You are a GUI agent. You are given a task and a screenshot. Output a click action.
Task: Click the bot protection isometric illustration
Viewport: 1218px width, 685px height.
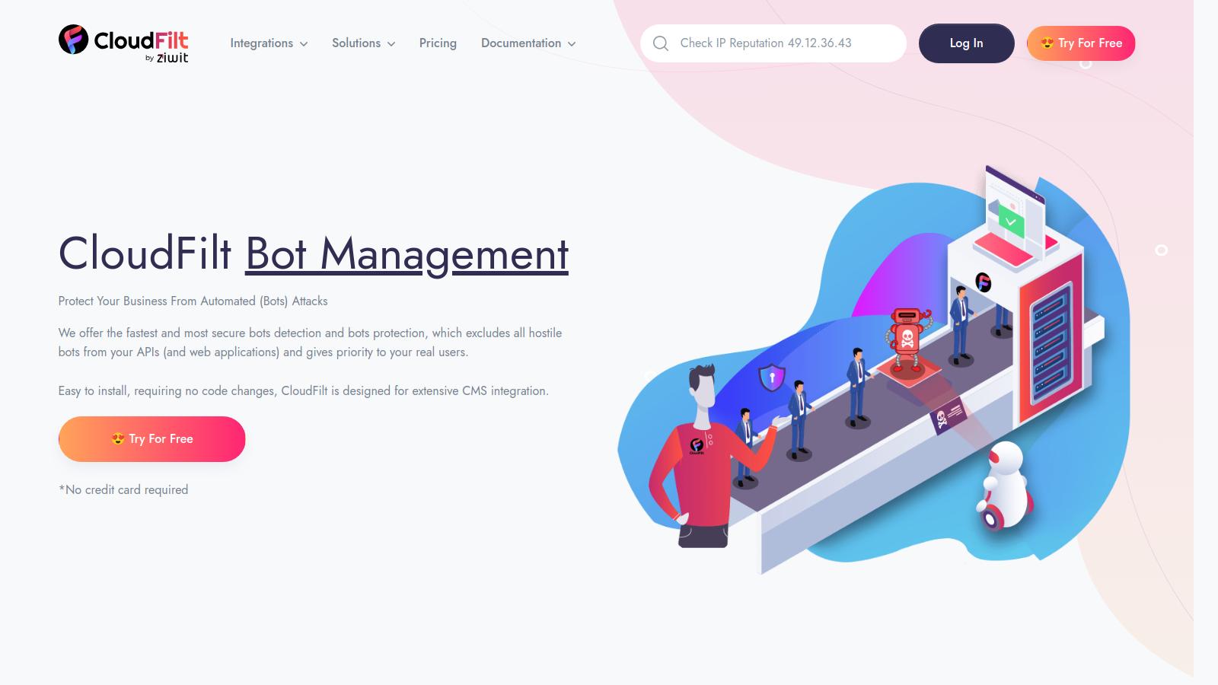point(874,369)
